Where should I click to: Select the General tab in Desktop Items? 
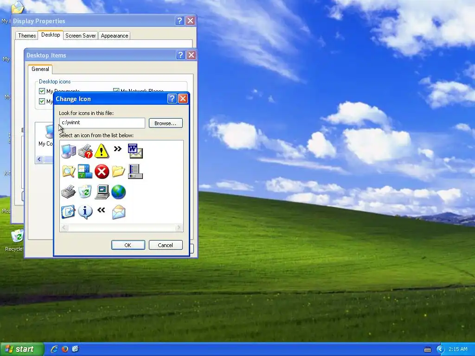coord(40,69)
